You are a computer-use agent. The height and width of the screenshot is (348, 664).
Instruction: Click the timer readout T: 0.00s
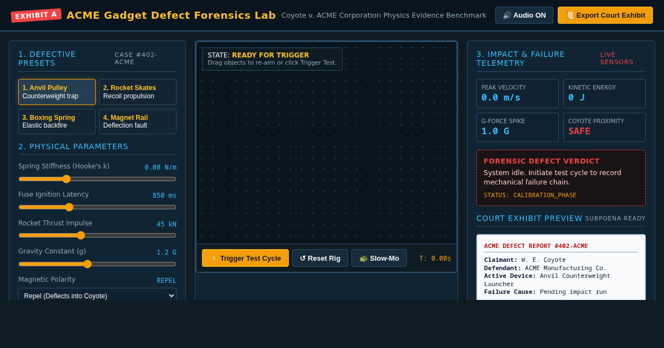tap(435, 259)
